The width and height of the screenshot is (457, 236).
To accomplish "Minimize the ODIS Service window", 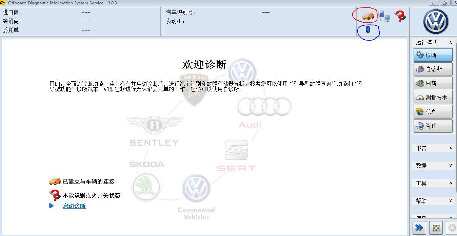I will point(434,3).
